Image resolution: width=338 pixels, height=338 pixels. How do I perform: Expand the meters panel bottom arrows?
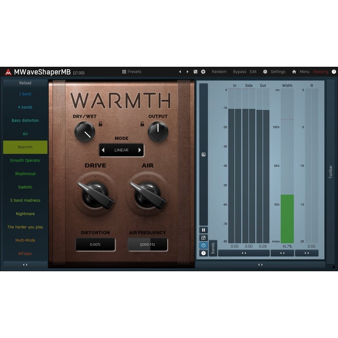[260, 265]
